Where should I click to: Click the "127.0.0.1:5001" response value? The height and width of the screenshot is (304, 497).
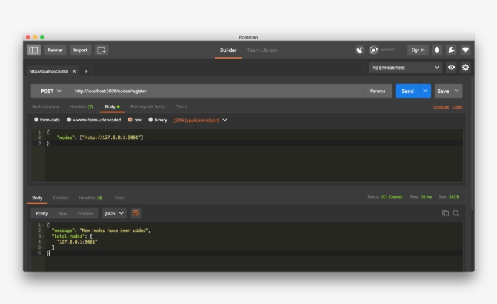pos(77,242)
